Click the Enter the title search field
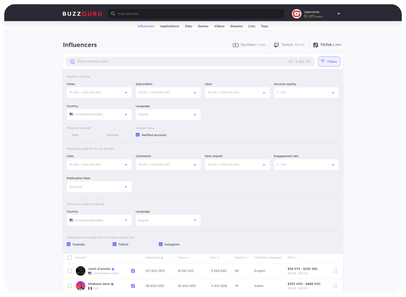 [196, 14]
